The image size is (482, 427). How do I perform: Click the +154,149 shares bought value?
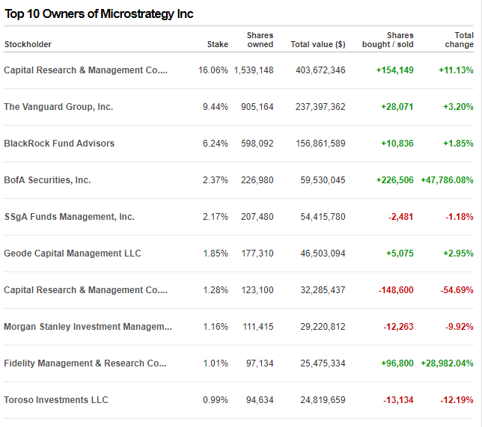tap(395, 70)
